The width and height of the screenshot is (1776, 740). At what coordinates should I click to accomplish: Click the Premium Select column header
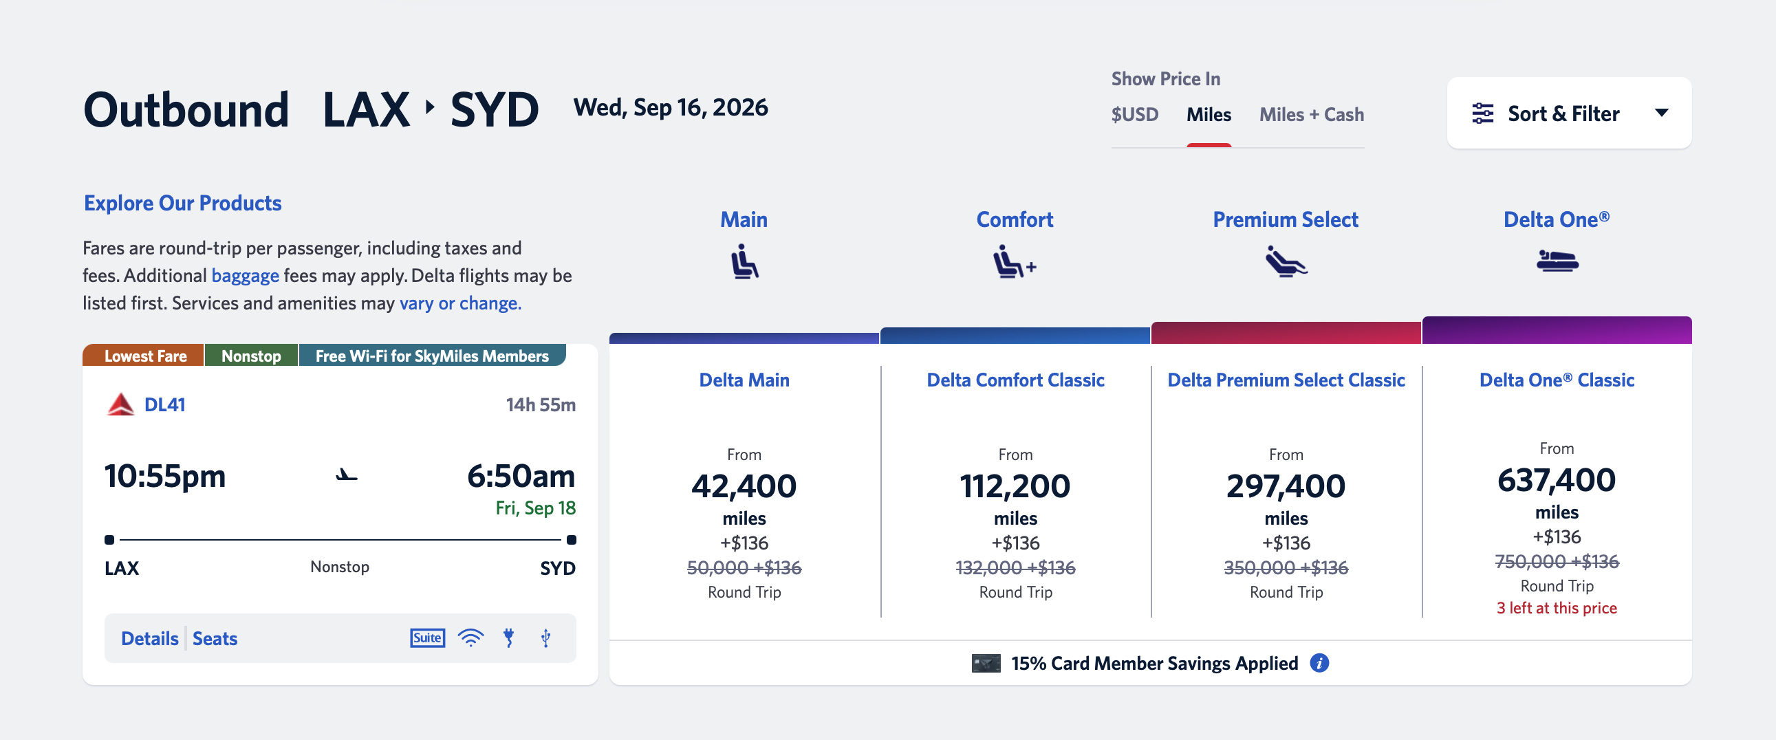pyautogui.click(x=1286, y=220)
